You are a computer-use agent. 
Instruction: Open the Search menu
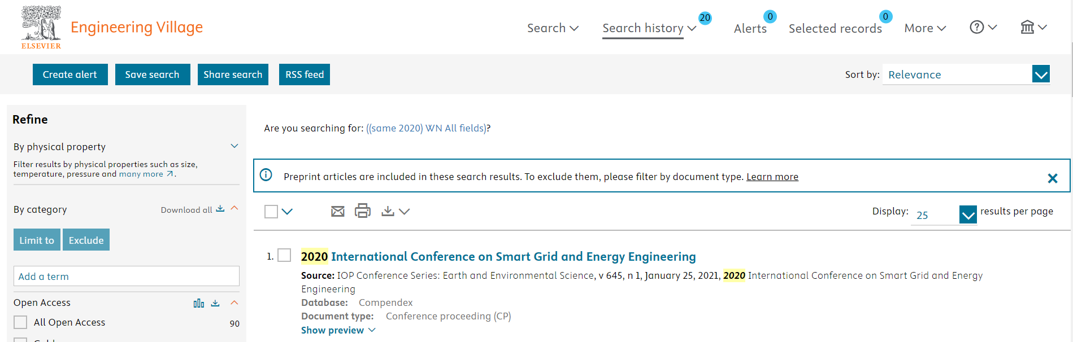point(553,28)
